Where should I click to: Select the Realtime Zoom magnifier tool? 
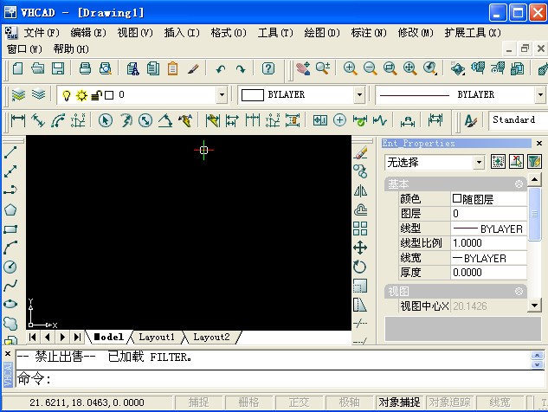coord(323,68)
